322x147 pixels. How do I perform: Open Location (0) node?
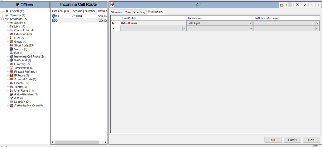(22, 102)
